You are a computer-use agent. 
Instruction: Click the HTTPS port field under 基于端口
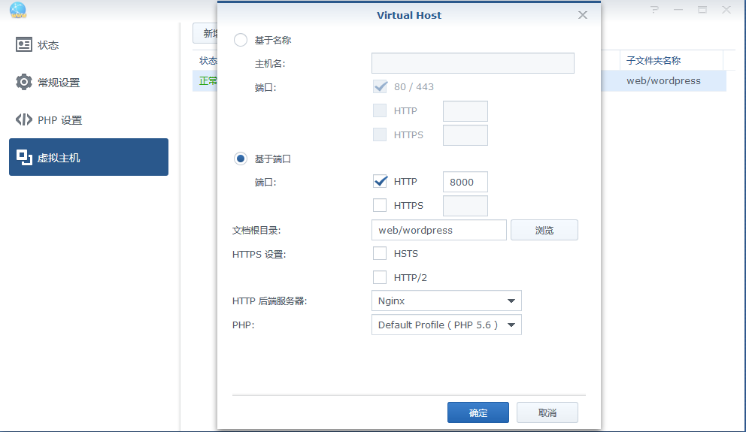click(x=465, y=206)
